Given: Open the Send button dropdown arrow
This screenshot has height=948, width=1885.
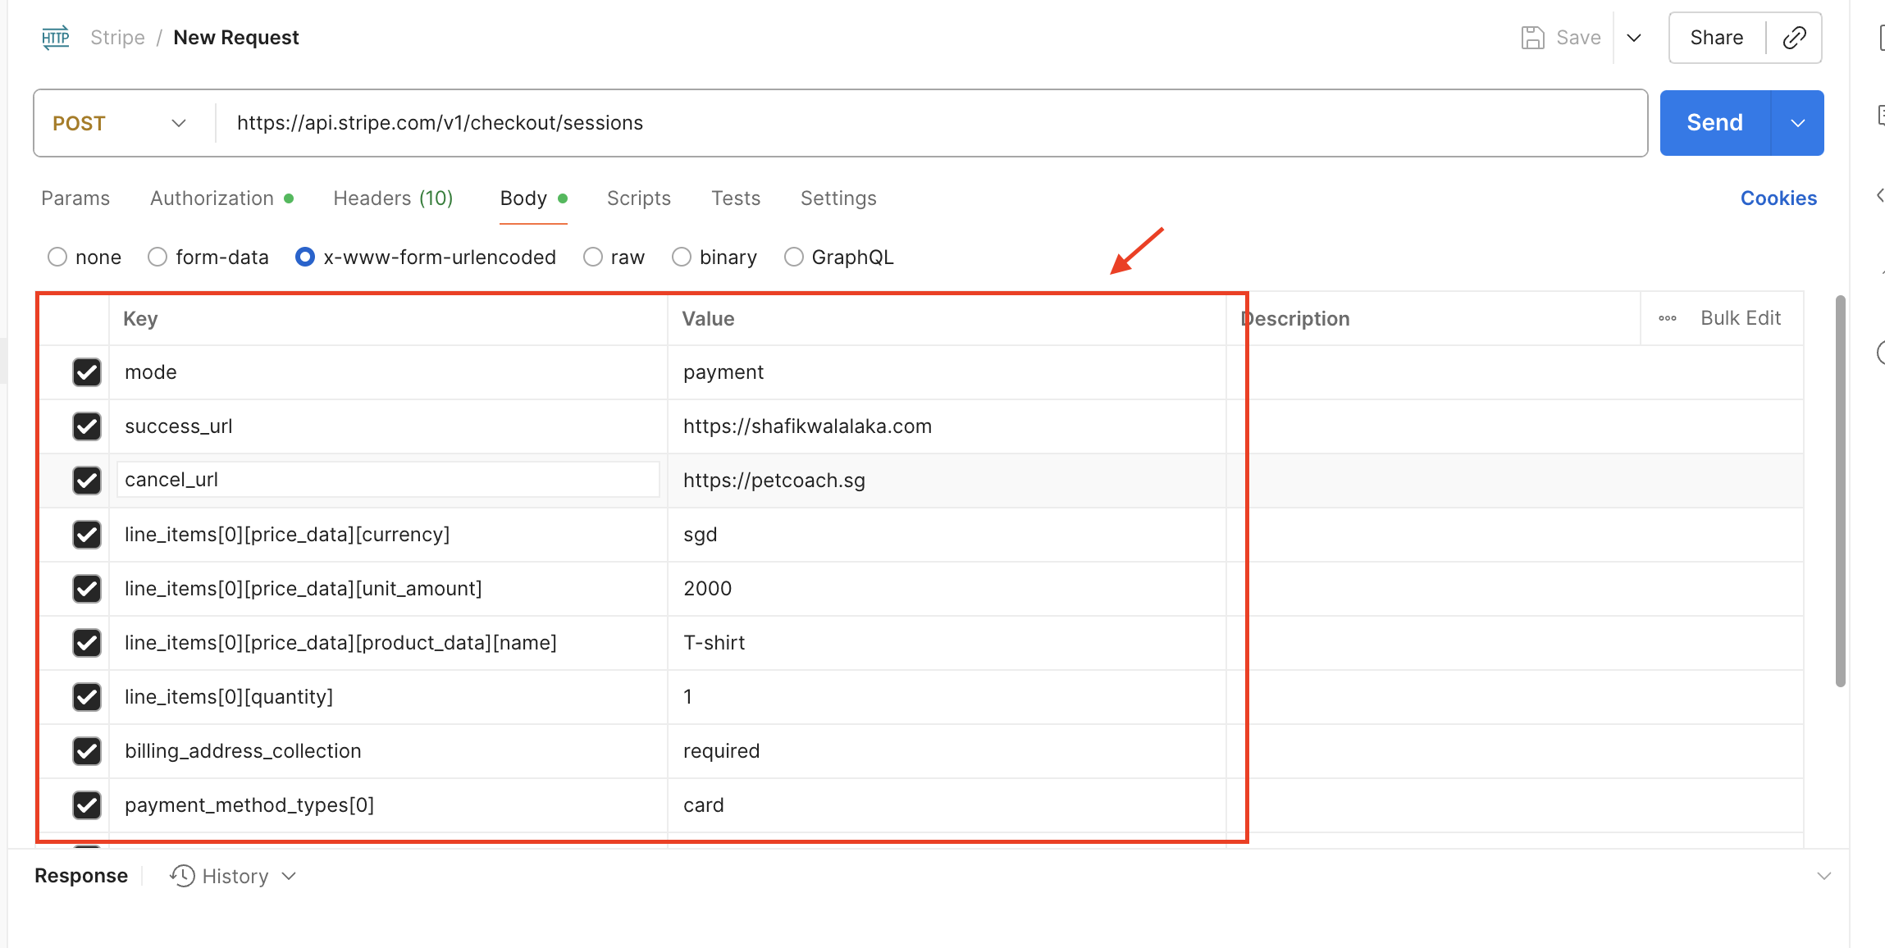Looking at the screenshot, I should [x=1798, y=123].
